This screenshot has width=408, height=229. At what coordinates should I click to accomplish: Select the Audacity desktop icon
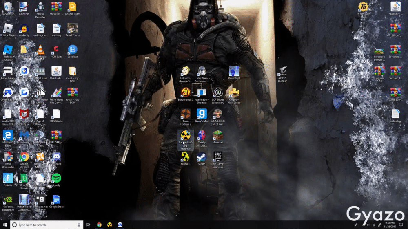[24, 30]
